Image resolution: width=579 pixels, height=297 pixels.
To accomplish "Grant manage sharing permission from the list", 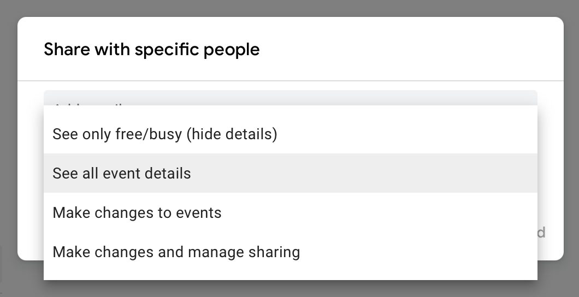I will pyautogui.click(x=176, y=252).
